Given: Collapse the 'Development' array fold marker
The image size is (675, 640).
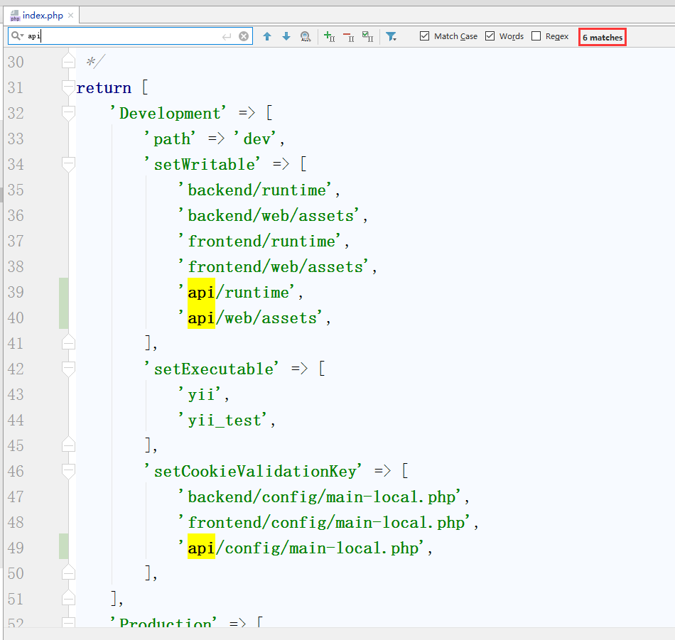Looking at the screenshot, I should coord(68,113).
